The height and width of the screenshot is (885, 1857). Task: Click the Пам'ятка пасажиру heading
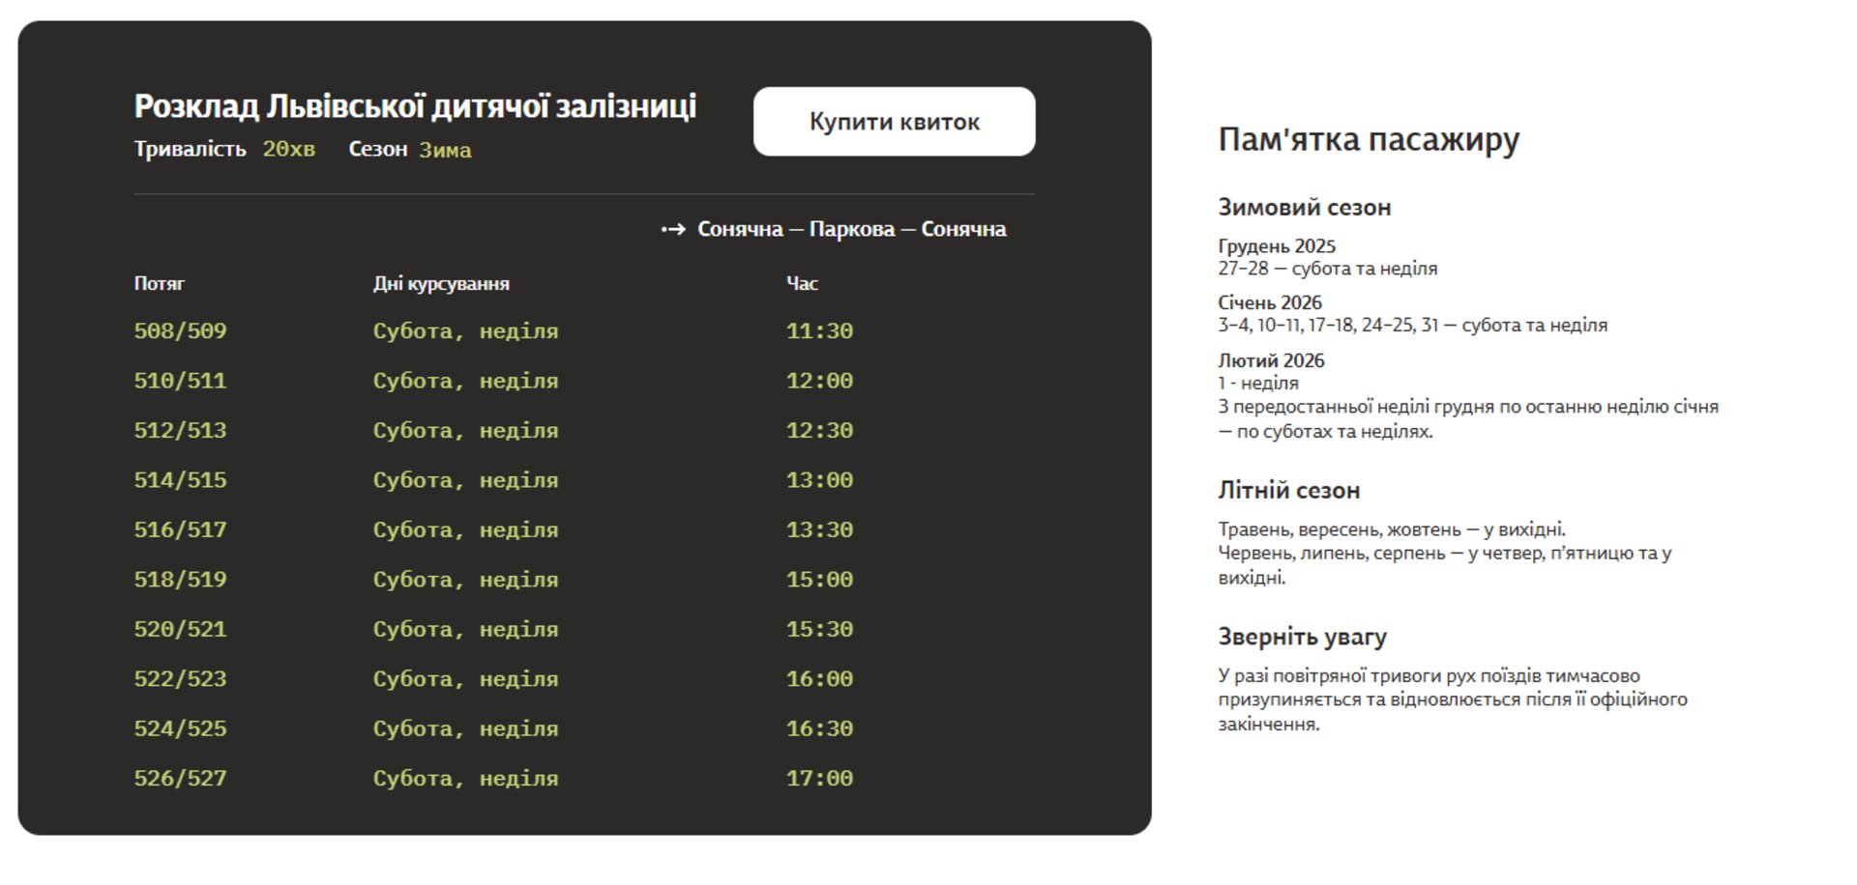(1368, 140)
